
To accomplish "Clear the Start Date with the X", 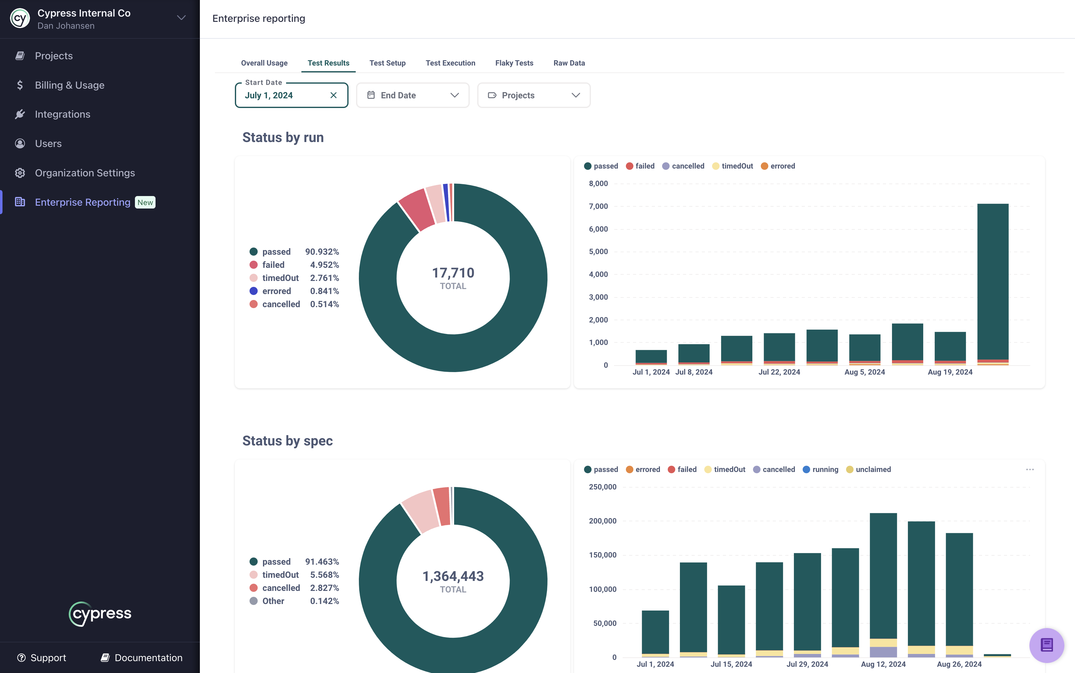I will click(x=334, y=95).
